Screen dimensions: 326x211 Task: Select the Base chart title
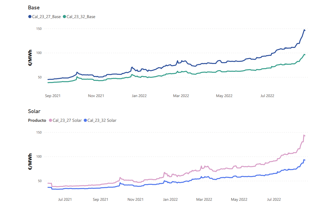pyautogui.click(x=34, y=8)
